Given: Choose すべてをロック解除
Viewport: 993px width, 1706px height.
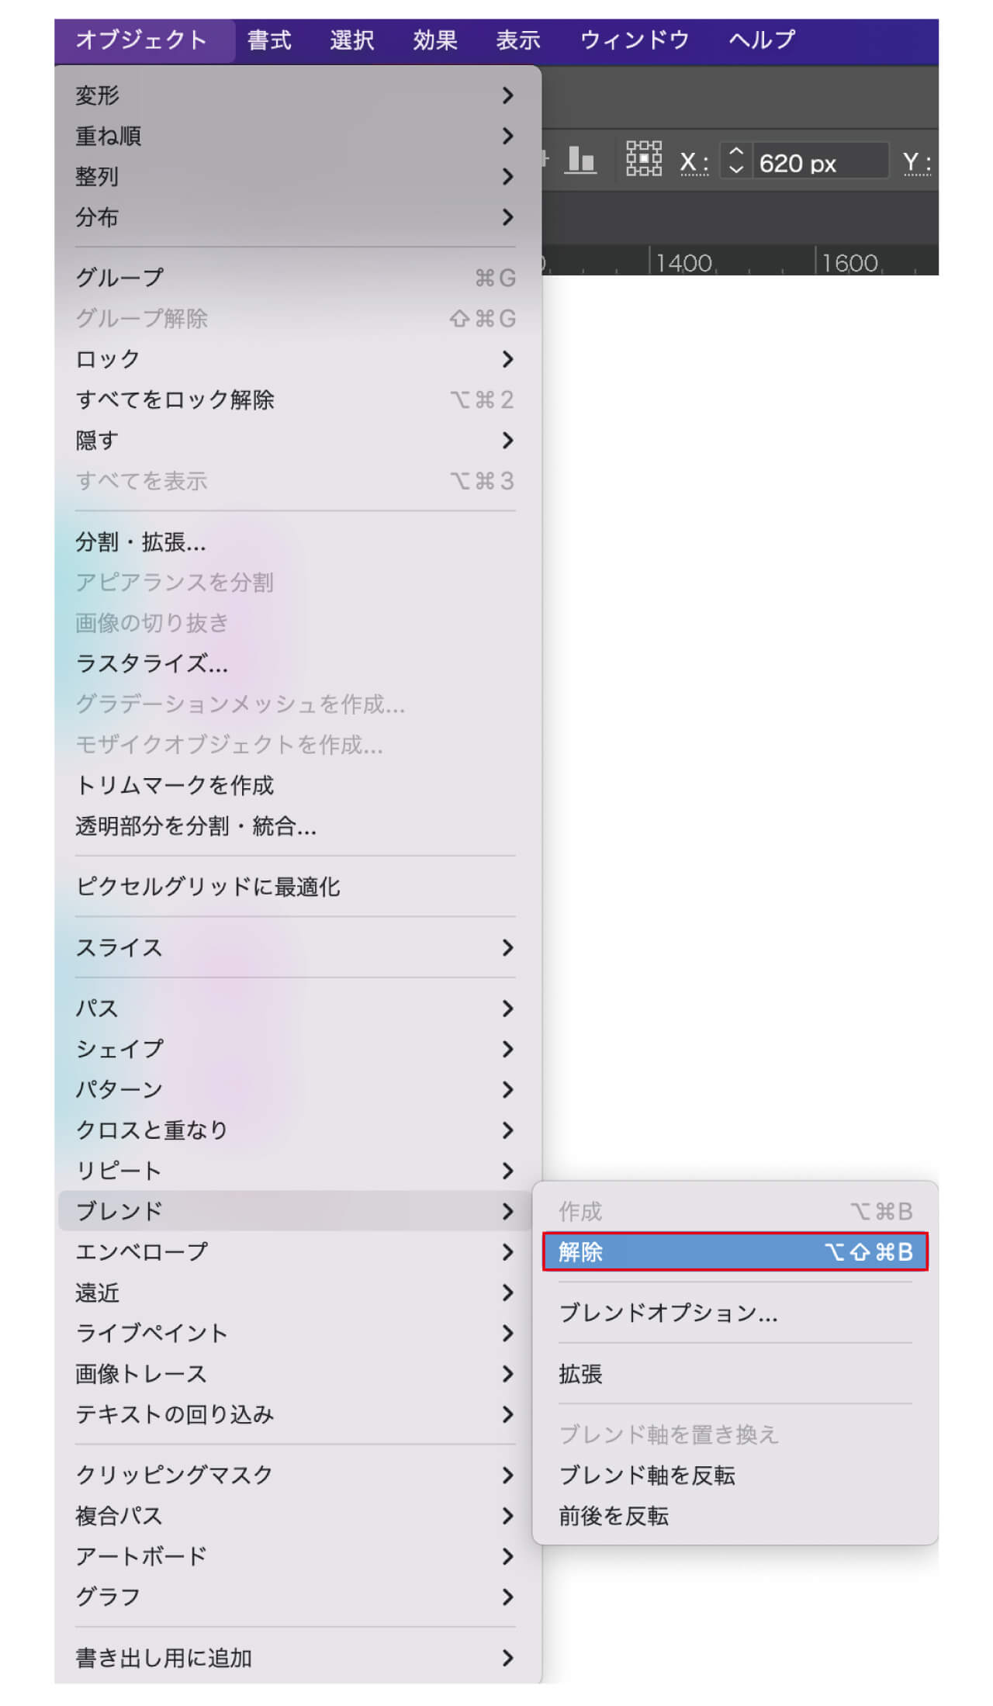Looking at the screenshot, I should coord(295,400).
